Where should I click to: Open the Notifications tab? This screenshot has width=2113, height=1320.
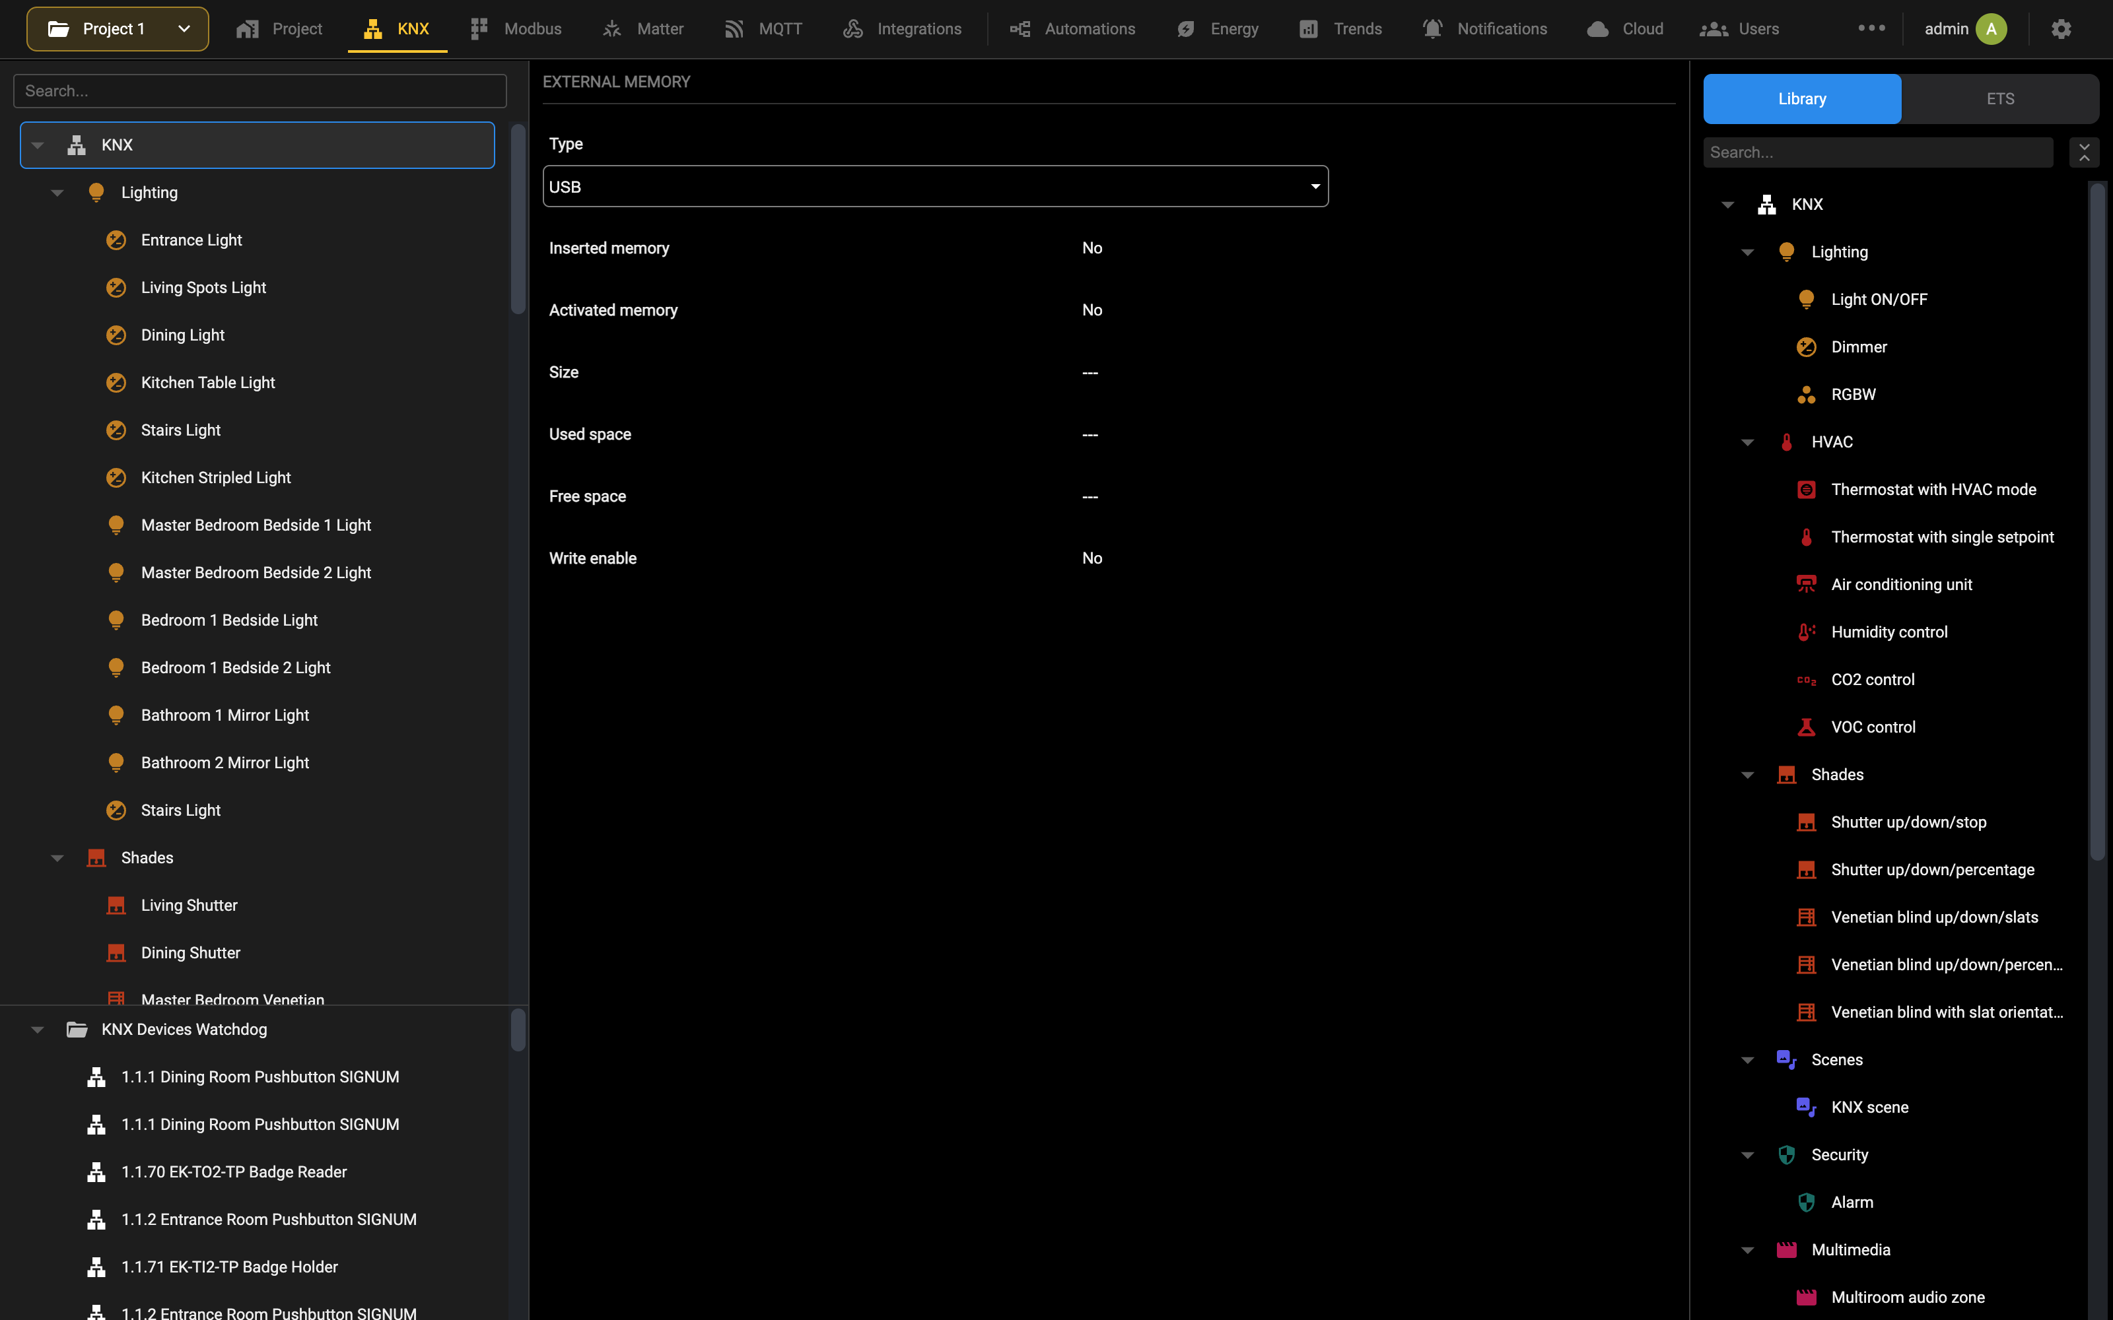1484,29
